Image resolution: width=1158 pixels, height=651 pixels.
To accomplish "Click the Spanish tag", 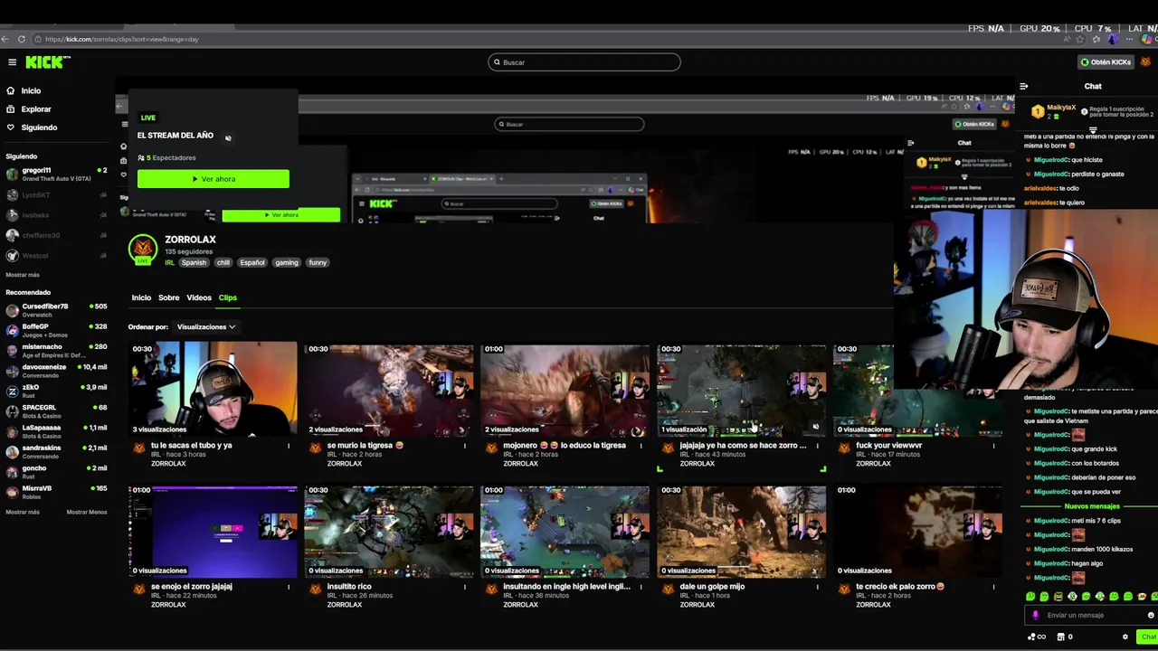I will pyautogui.click(x=194, y=262).
